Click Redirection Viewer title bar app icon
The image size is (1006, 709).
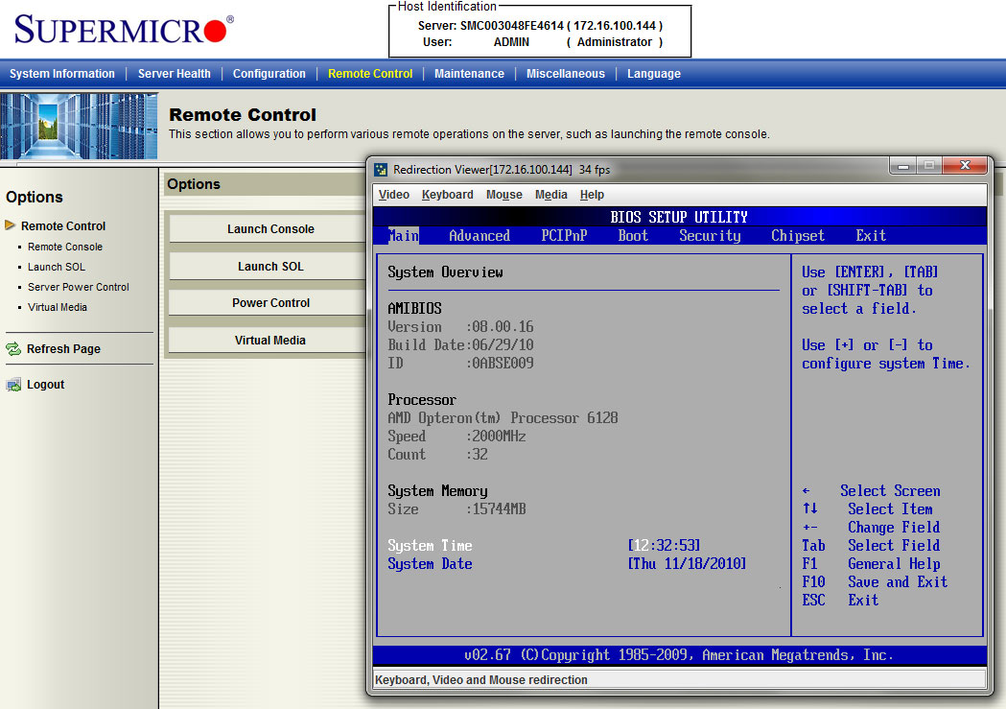click(381, 170)
